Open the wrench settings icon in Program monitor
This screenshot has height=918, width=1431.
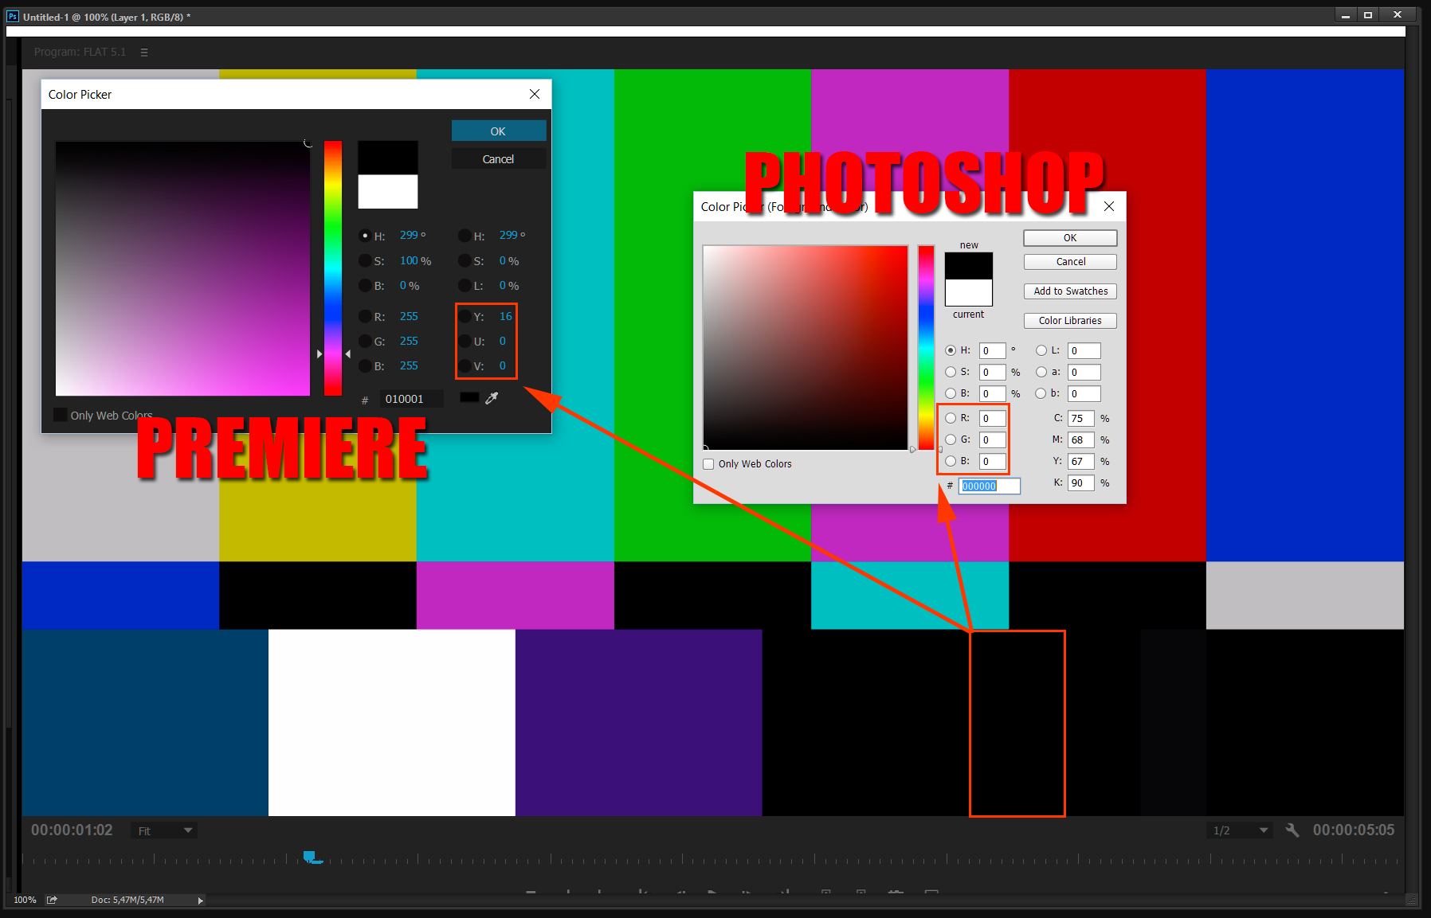[1292, 830]
